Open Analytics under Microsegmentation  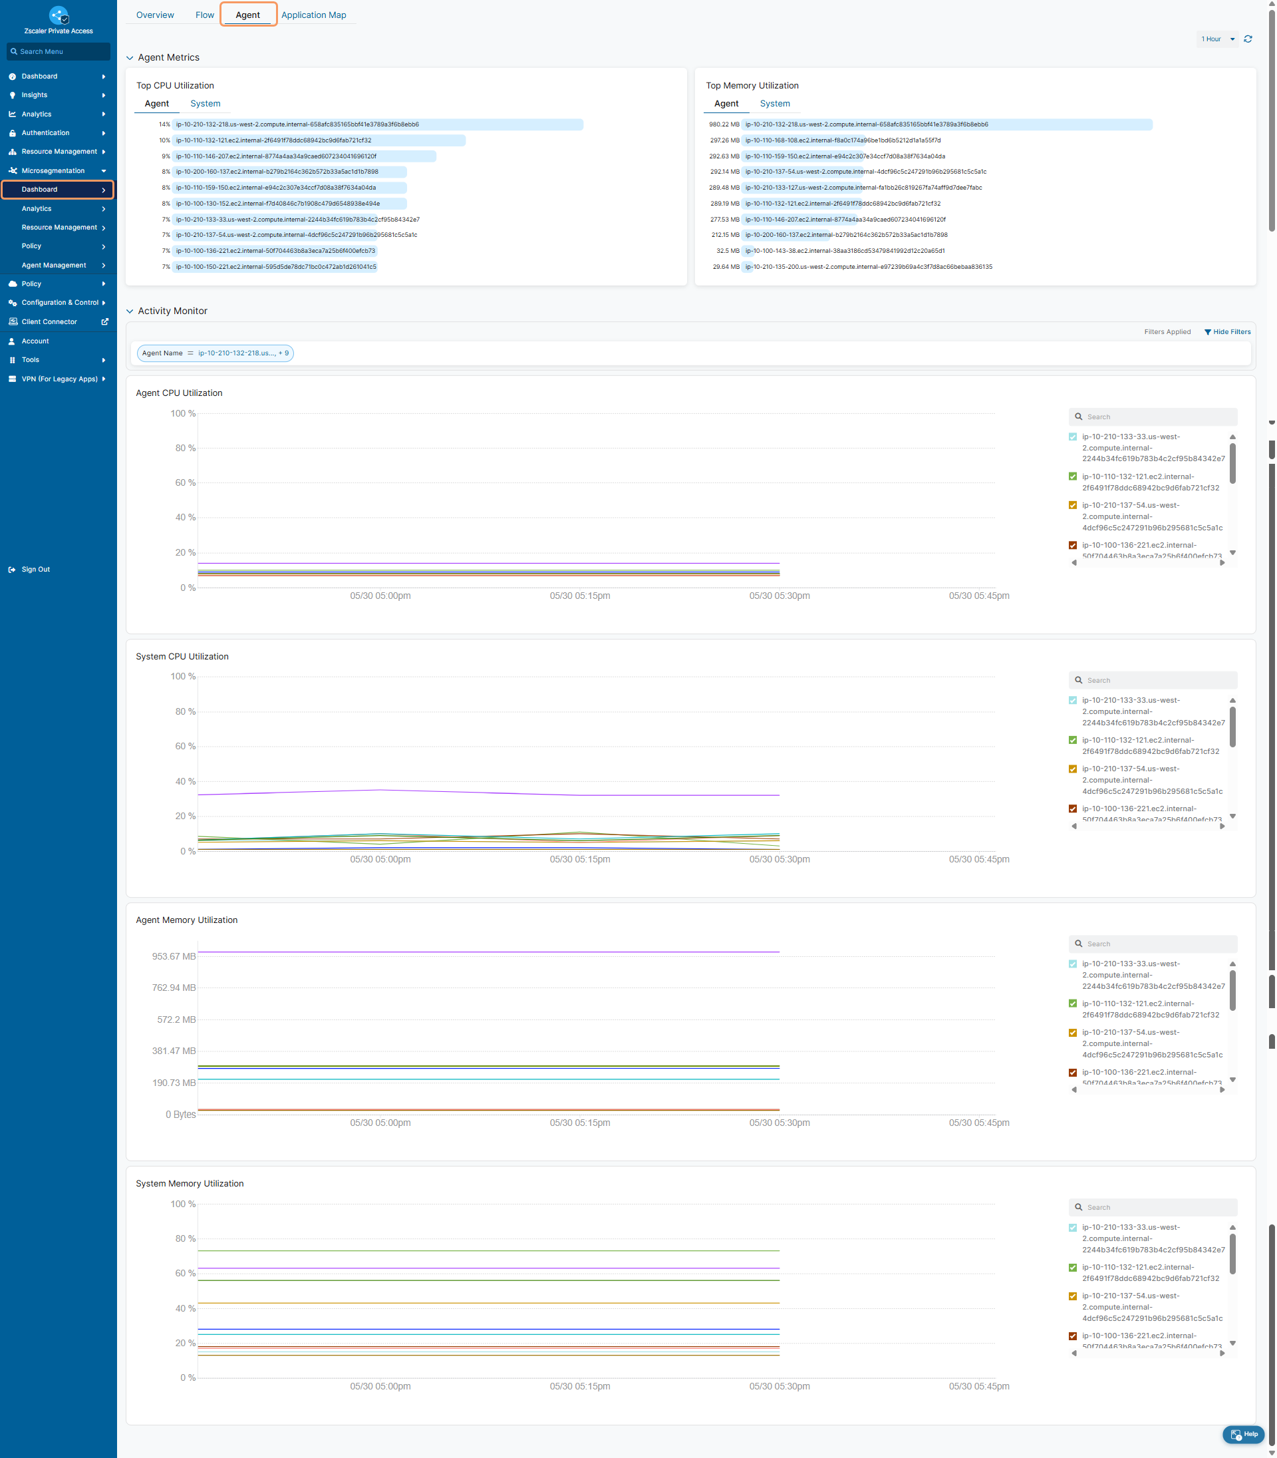37,209
